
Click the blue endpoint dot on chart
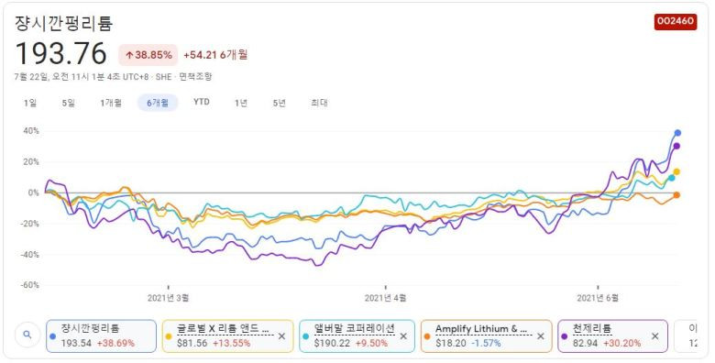(x=677, y=133)
